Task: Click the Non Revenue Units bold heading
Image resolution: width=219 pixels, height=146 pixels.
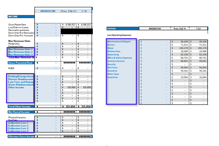Action: 19,41
